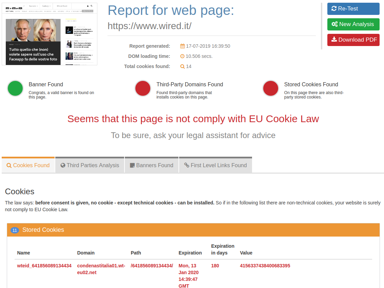Image resolution: width=384 pixels, height=288 pixels.
Task: Switch to the Cookies Found tab
Action: pyautogui.click(x=28, y=165)
